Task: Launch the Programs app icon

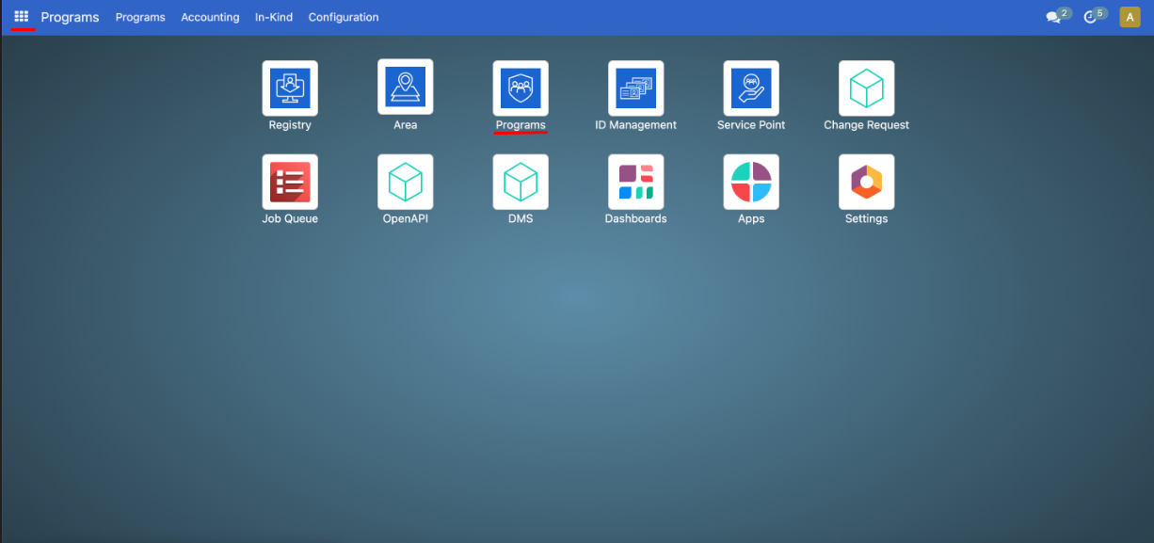Action: (521, 88)
